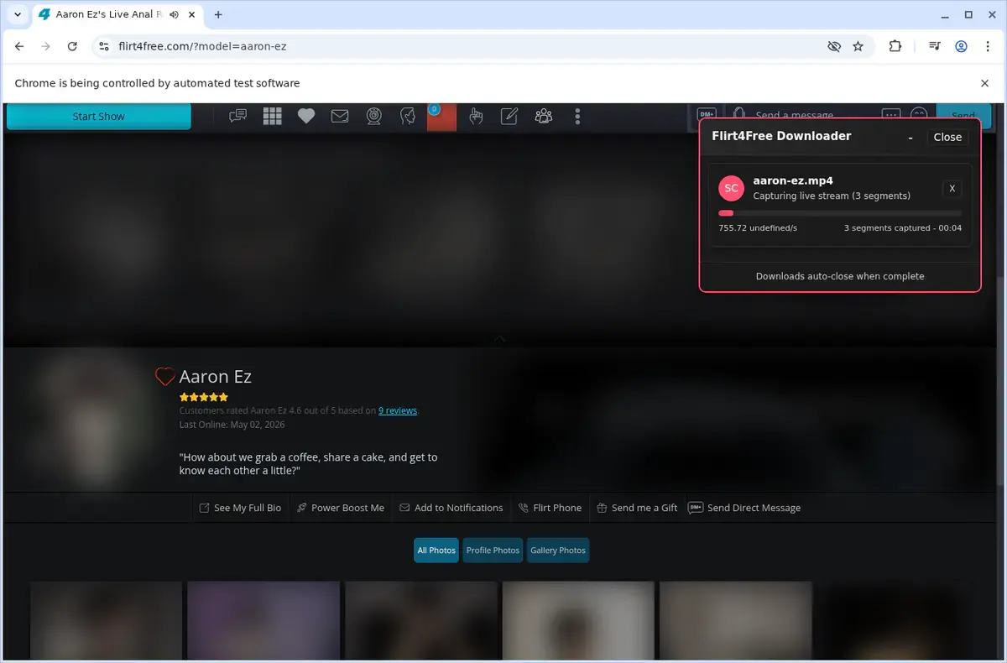Open the chat bubbles icon in toolbar
The width and height of the screenshot is (1007, 663).
238,117
